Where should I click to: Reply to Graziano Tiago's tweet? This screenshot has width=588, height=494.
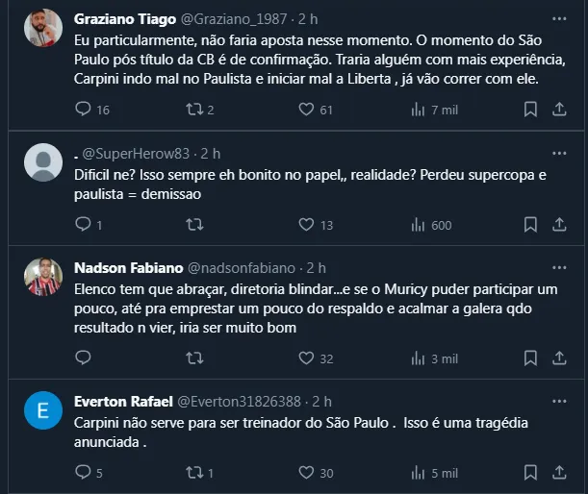pyautogui.click(x=83, y=110)
